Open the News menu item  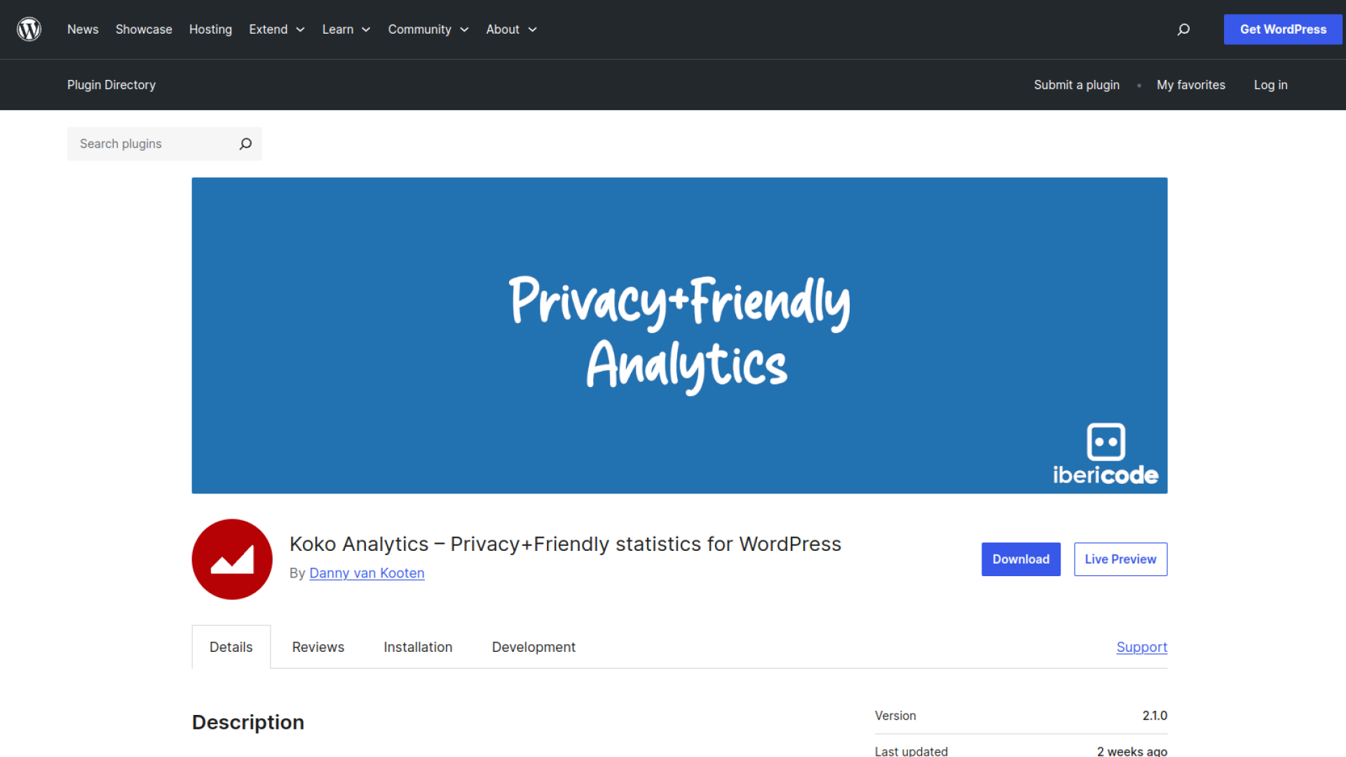83,29
